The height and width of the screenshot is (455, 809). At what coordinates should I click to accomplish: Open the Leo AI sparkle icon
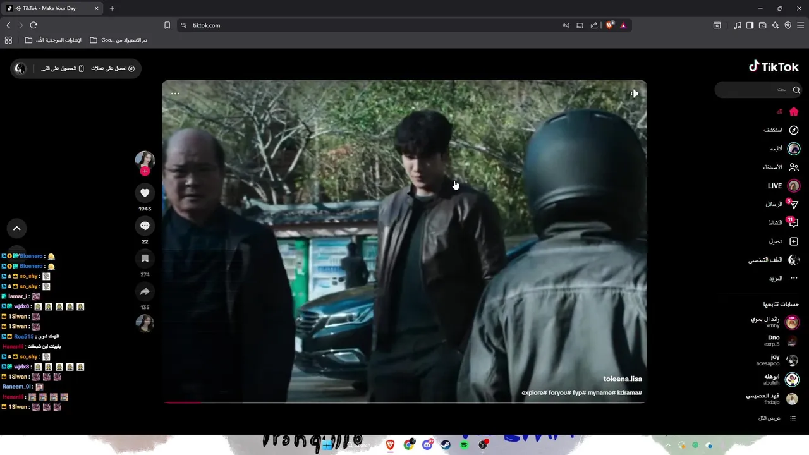[x=775, y=25]
